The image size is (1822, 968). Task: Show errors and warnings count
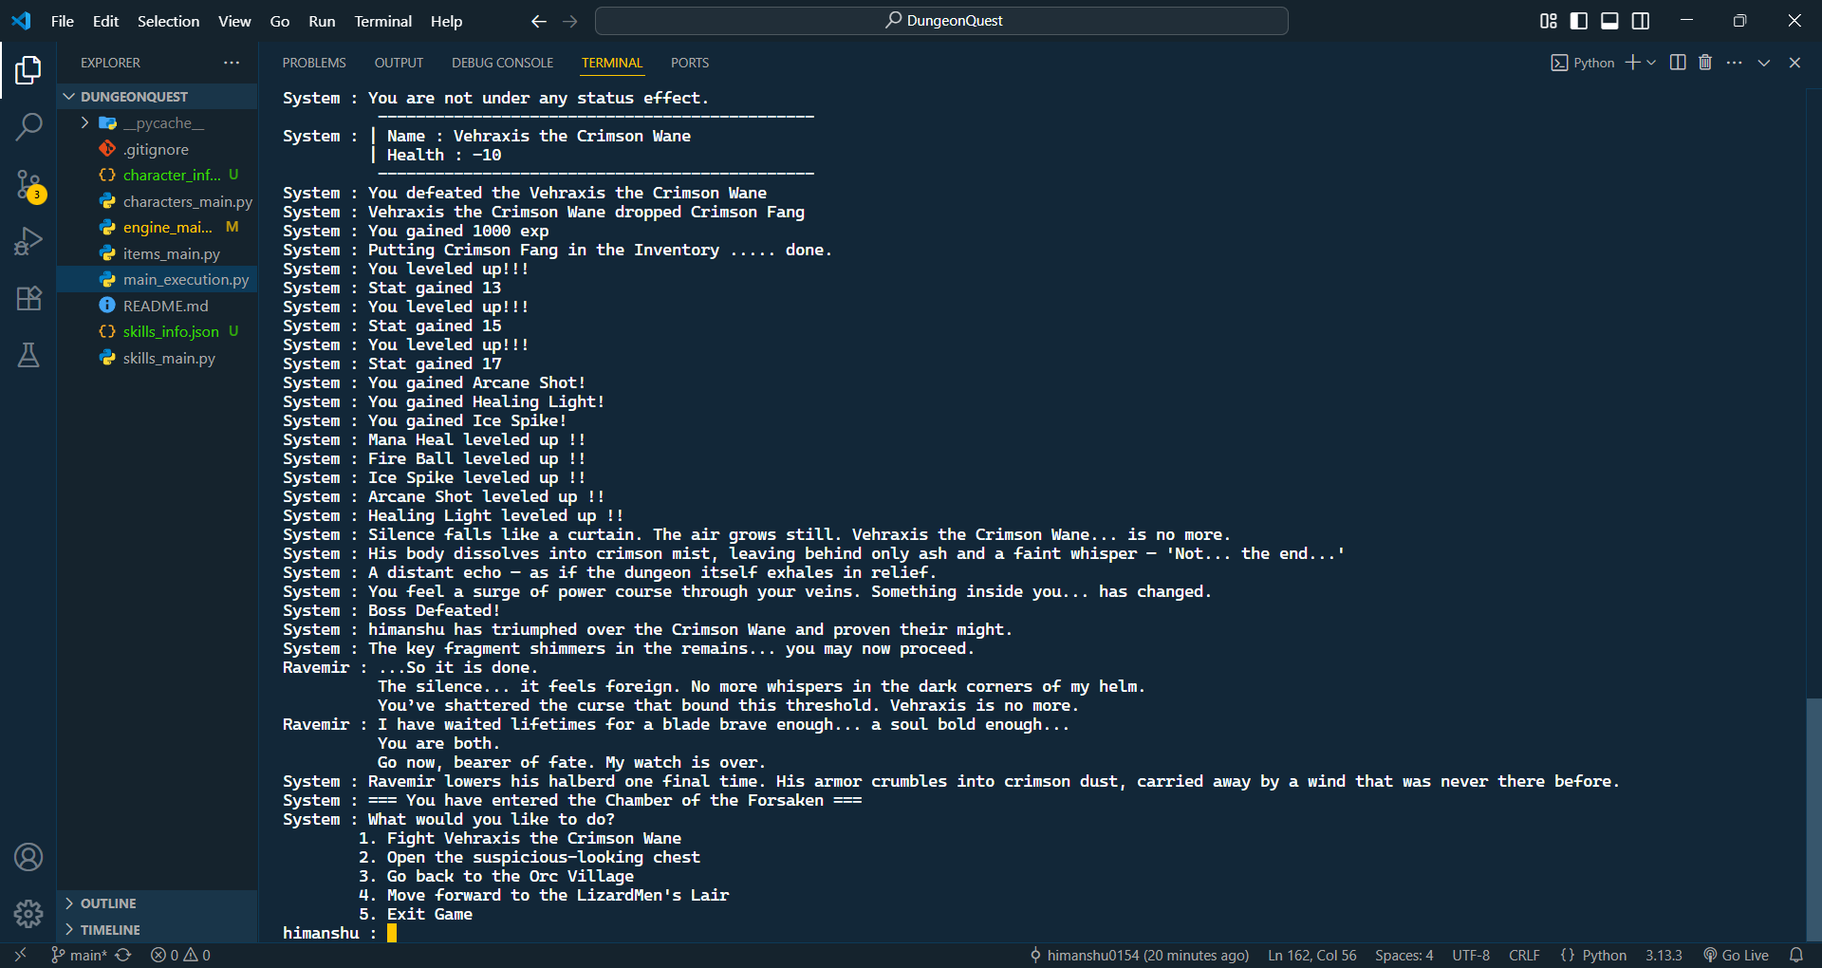coord(180,955)
